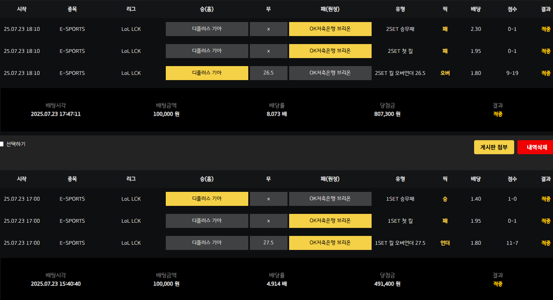Click the draw x cell in 2SET 승무패 row

268,29
